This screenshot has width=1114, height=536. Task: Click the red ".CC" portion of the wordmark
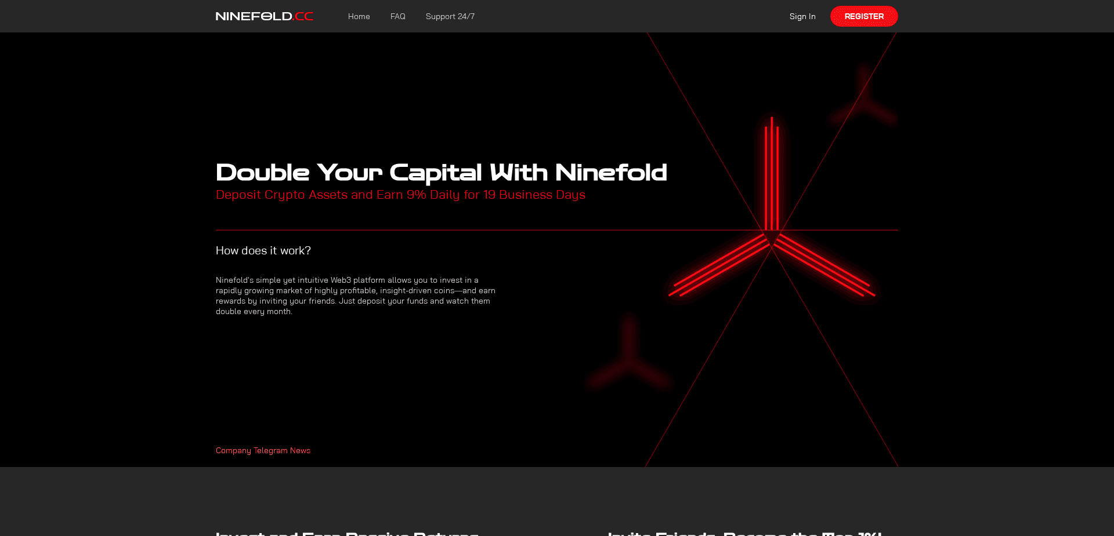point(302,16)
